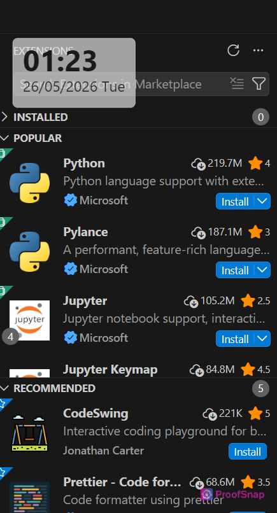Viewport: 277px width, 513px height.
Task: Click Pylance's Microsoft publisher name
Action: pos(104,269)
